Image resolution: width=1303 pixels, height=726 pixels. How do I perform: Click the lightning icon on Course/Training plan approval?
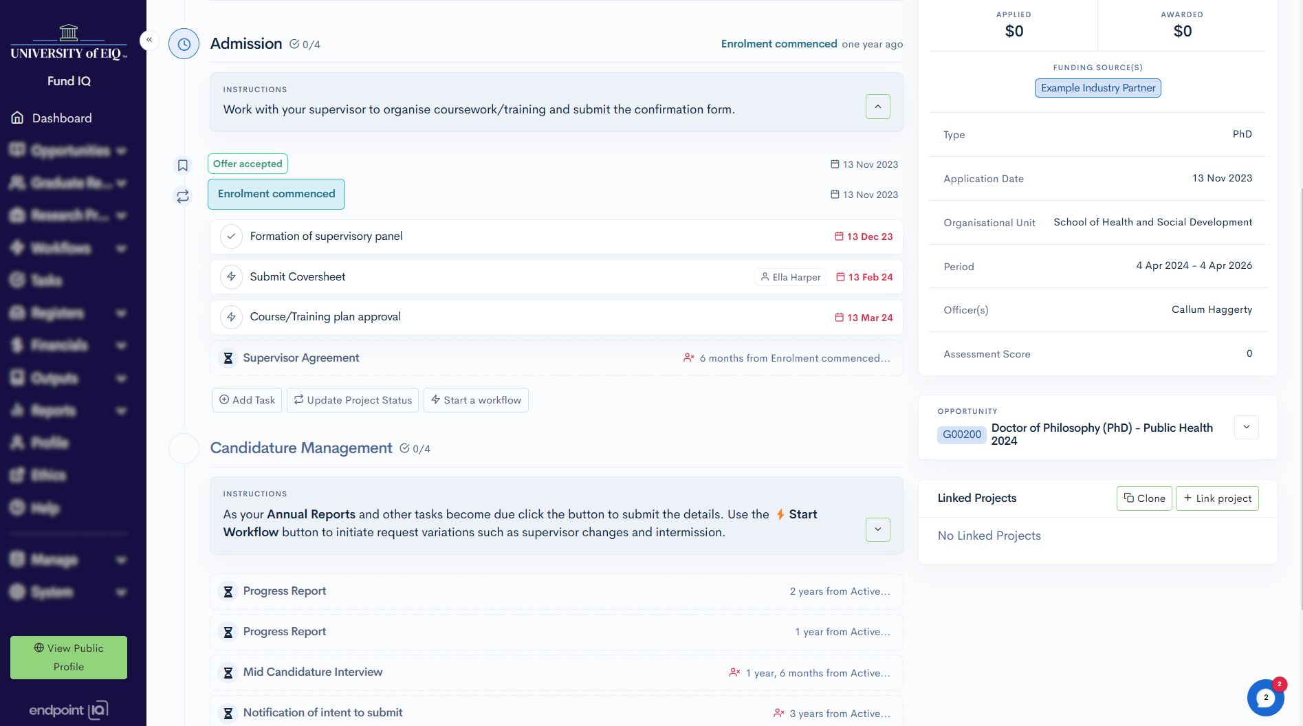click(x=232, y=317)
